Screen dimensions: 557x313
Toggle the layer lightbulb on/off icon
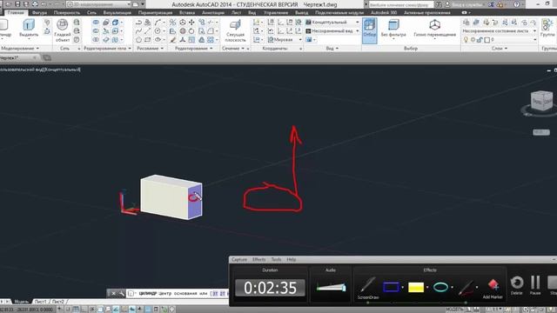(x=466, y=40)
